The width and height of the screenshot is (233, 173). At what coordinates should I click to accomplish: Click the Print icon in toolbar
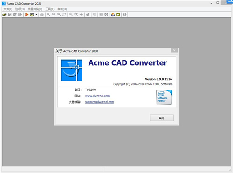click(42, 14)
